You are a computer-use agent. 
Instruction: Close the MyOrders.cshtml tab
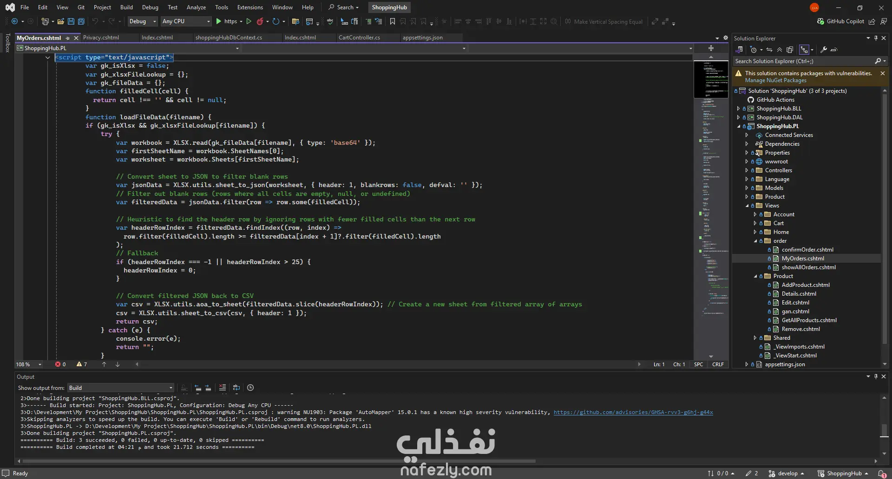[76, 38]
